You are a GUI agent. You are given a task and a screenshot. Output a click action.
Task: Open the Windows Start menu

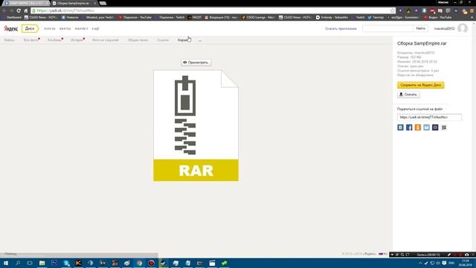(6, 263)
